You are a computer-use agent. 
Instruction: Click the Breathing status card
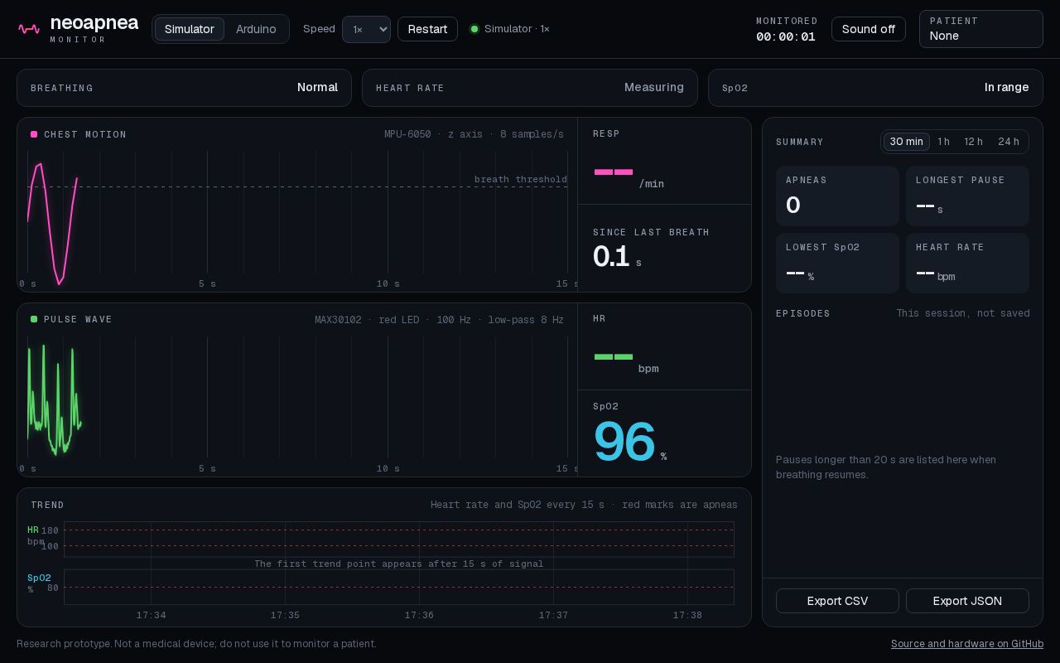click(x=184, y=88)
